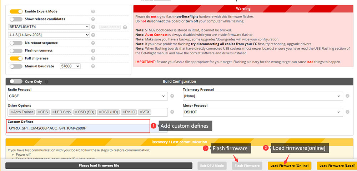Click help icon for Telemetry Protocol

[x=347, y=96]
